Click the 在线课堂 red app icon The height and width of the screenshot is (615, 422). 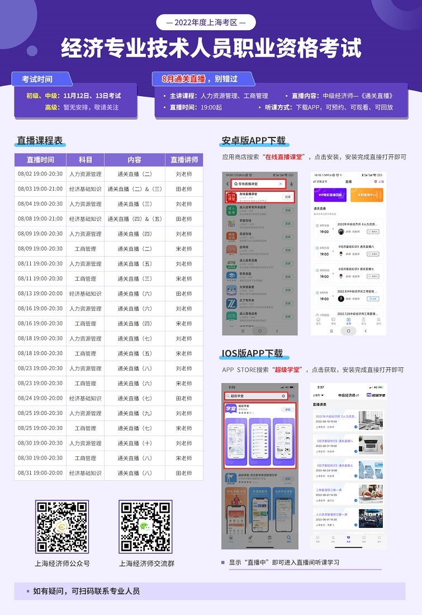point(231,197)
